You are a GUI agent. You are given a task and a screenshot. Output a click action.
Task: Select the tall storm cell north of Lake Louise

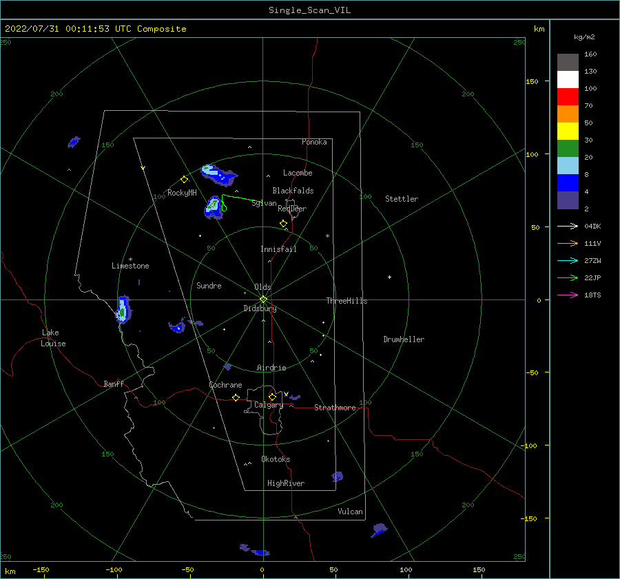point(123,309)
